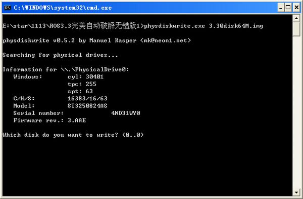
Task: Click the physdiskwrite.exe command text
Action: [x=175, y=26]
